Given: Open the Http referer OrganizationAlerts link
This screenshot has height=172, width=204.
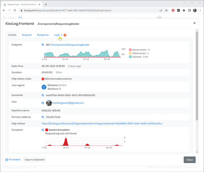Looking at the screenshot, I should [x=102, y=124].
